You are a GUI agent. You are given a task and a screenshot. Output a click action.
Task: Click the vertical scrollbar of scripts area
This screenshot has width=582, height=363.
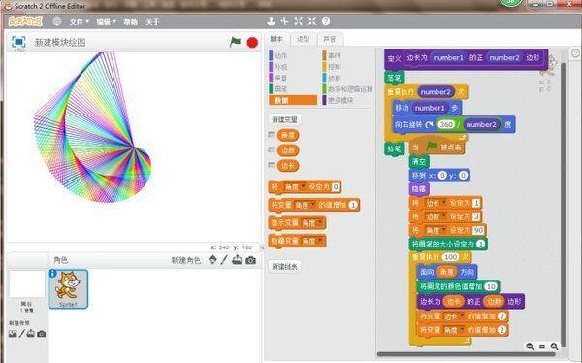564,205
